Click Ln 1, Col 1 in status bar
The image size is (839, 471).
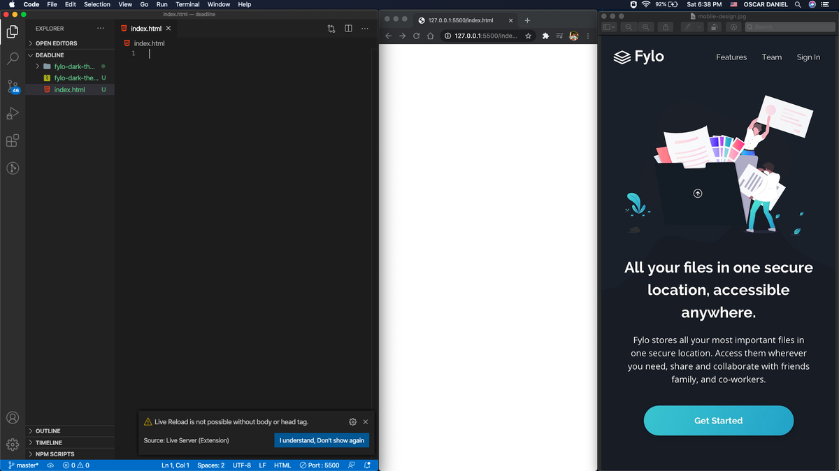click(175, 465)
